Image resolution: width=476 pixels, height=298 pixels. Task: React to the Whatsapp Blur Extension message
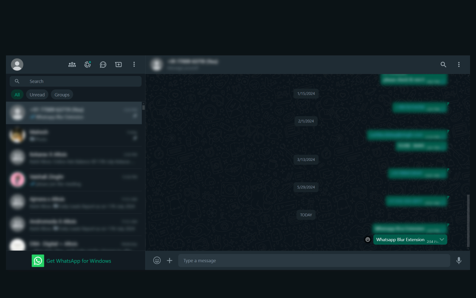(368, 240)
